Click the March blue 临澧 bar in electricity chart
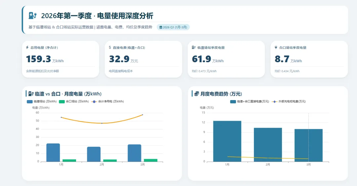The image size is (357, 186). (x=134, y=153)
